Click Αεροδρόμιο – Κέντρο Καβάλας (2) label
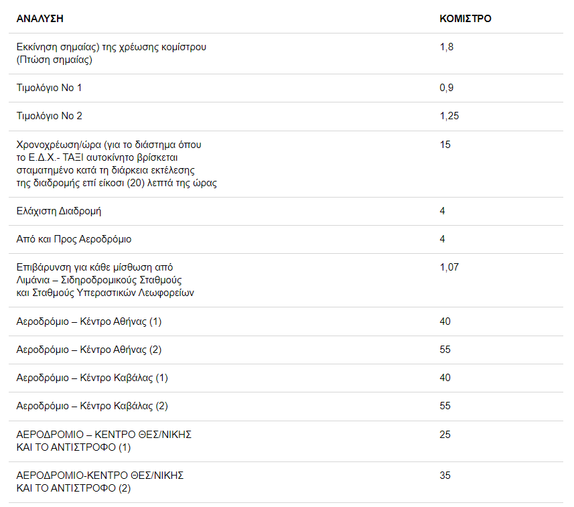The width and height of the screenshot is (574, 507). pyautogui.click(x=92, y=406)
